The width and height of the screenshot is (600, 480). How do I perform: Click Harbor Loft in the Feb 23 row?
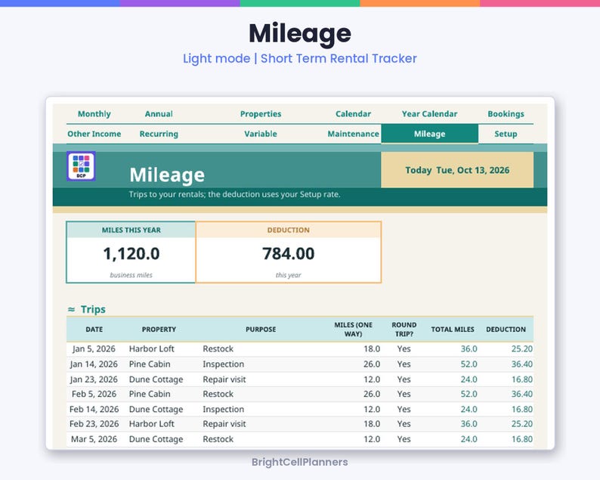coord(152,424)
